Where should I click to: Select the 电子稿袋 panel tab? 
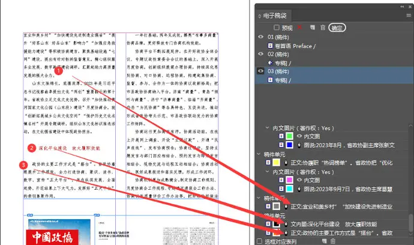click(278, 16)
